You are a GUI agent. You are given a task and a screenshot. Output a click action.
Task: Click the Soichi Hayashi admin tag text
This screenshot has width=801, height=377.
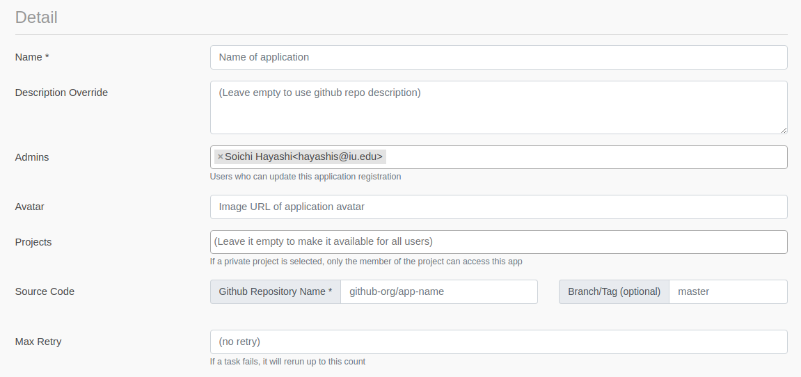coord(303,157)
